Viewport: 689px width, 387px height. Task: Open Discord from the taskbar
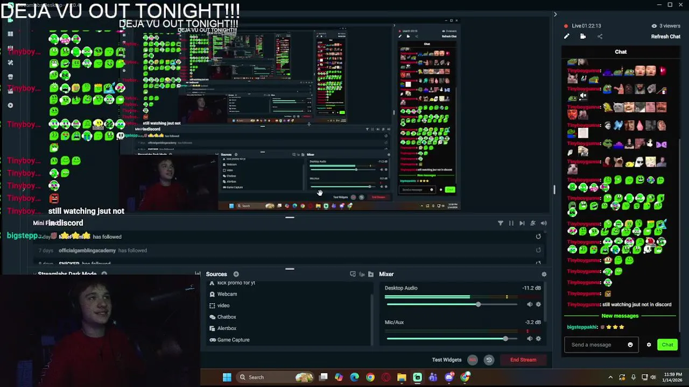(449, 377)
